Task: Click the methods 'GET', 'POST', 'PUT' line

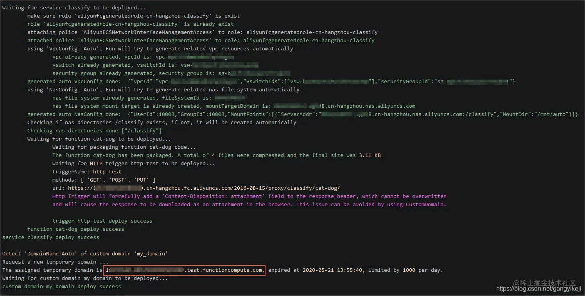Action: (x=104, y=180)
